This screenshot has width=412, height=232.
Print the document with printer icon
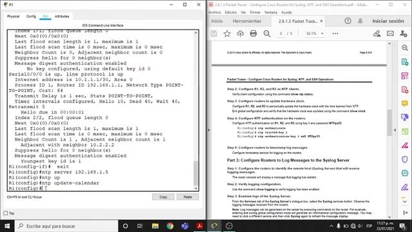253,34
